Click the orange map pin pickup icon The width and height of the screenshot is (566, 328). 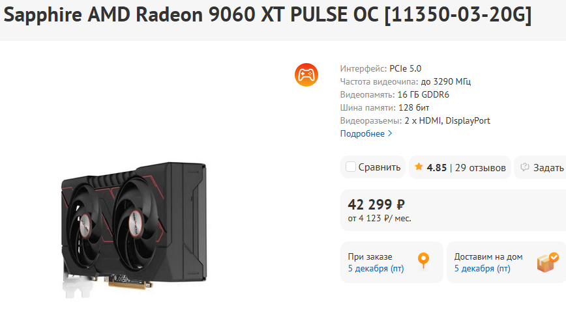click(423, 261)
